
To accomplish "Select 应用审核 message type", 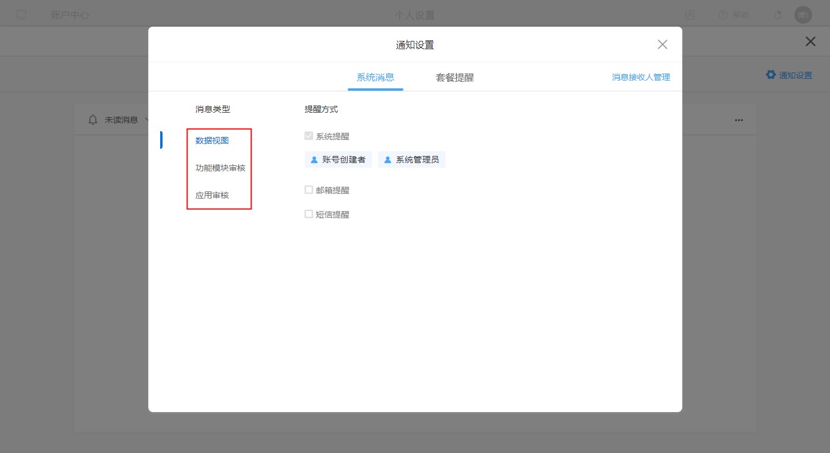I will click(212, 195).
